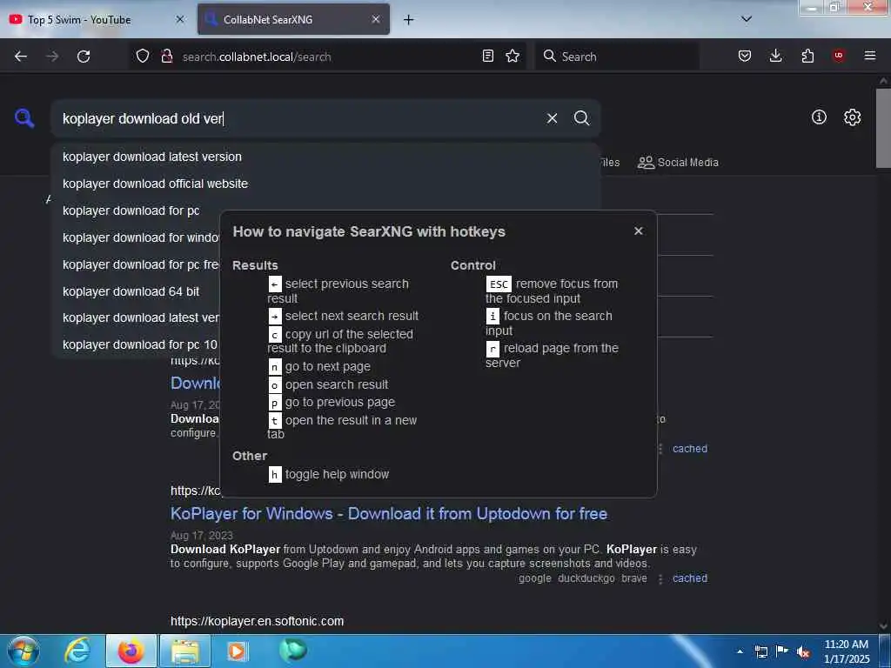The height and width of the screenshot is (668, 891).
Task: Open the Social Media search category
Action: pos(678,163)
